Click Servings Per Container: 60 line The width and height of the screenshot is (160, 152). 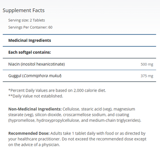(x=30, y=27)
